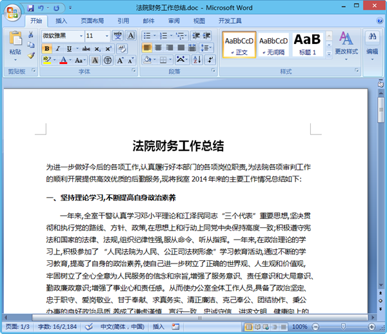The image size is (387, 334).
Task: Copy the selection
Action: point(31,45)
